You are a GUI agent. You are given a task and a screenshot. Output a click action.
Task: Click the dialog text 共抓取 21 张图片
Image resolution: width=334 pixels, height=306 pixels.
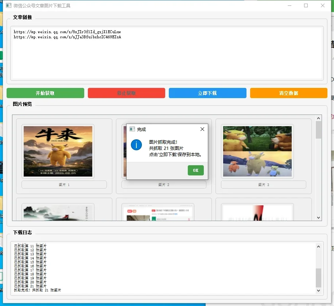point(166,148)
